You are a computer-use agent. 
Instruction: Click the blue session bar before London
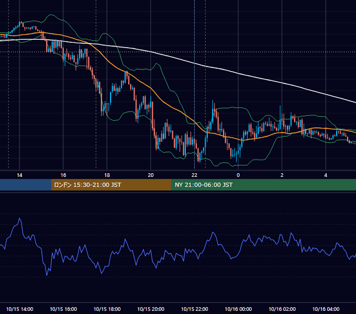point(26,185)
